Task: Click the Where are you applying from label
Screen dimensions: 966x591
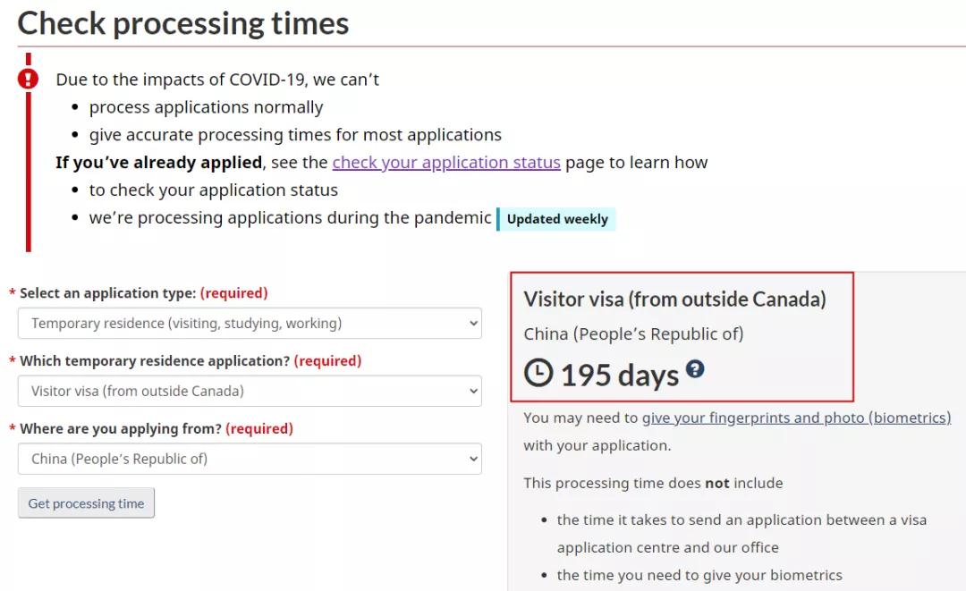Action: click(x=120, y=429)
